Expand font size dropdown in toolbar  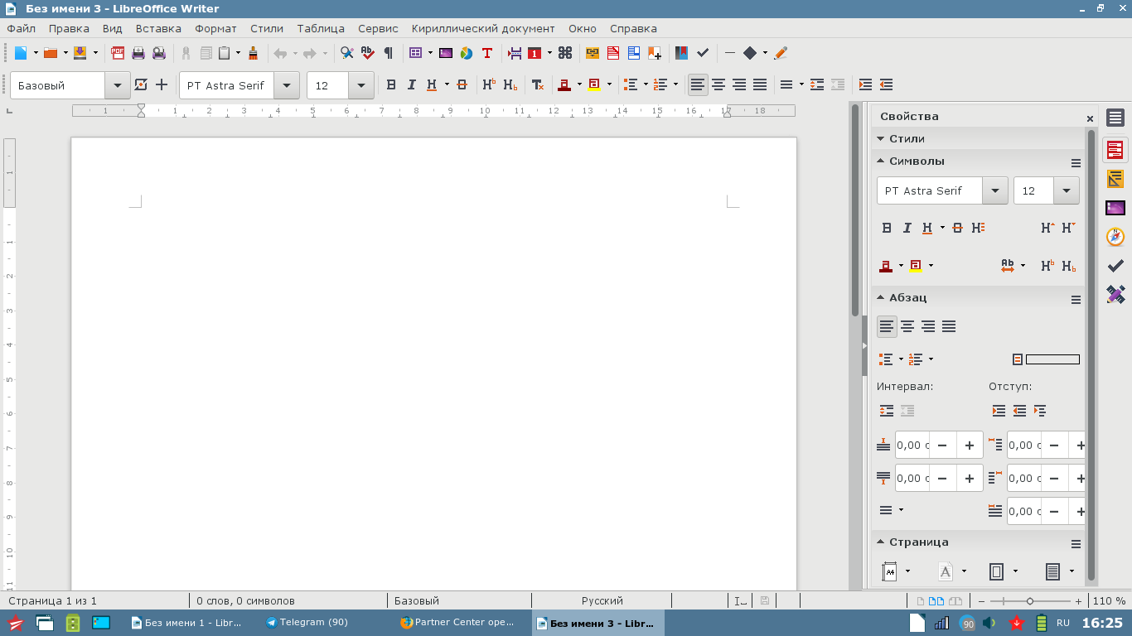361,85
